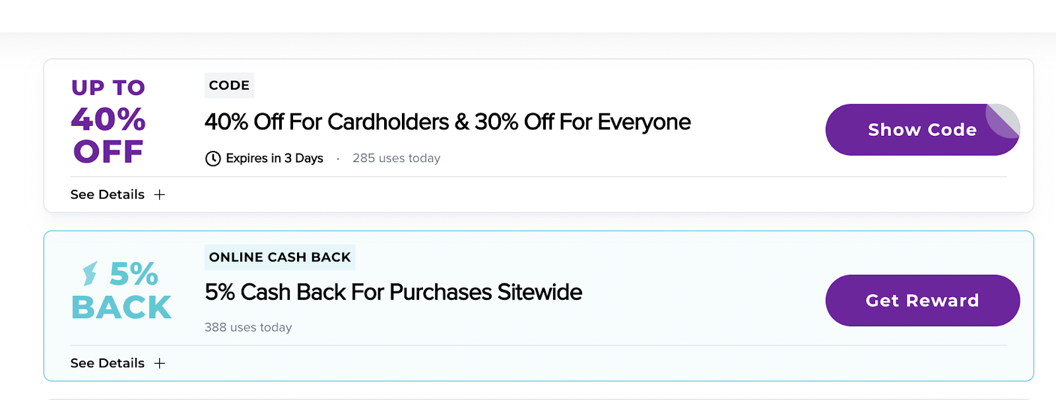Click the teal 5% BACK graphic
Image resolution: width=1056 pixels, height=400 pixels.
(x=122, y=291)
